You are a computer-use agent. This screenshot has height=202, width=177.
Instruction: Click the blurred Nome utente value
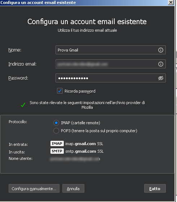coord(75,159)
